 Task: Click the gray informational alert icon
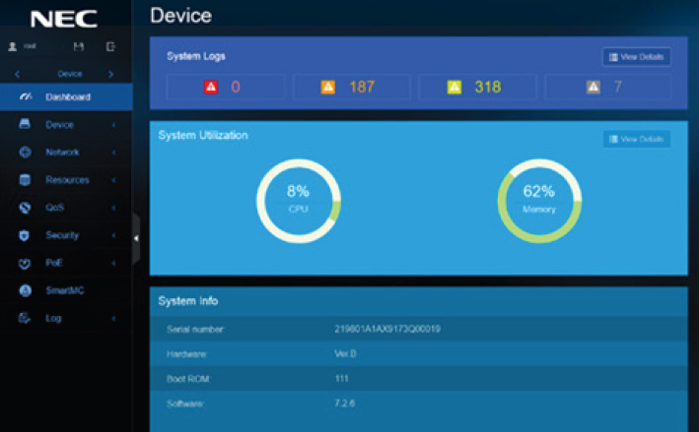(593, 87)
